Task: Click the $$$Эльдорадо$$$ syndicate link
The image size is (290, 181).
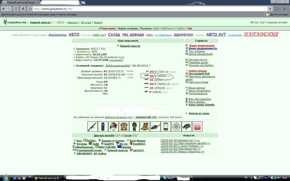Action: (118, 66)
